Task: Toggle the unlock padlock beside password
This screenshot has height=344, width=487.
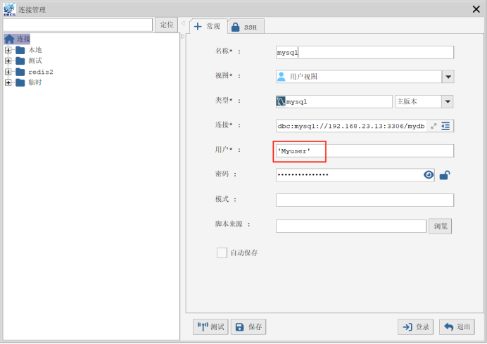Action: pos(445,175)
